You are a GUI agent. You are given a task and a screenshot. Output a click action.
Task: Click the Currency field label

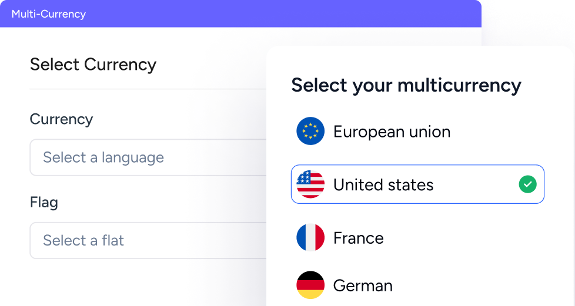tap(61, 119)
